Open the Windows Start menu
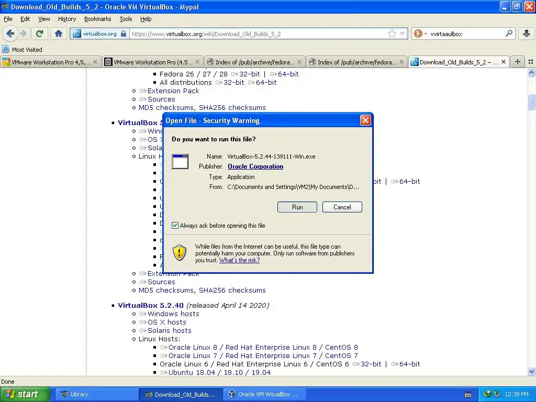Viewport: 536px width, 402px height. pos(25,394)
